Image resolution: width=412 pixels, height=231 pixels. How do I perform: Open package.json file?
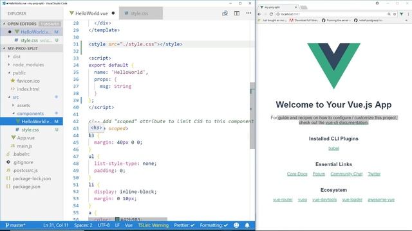pyautogui.click(x=26, y=187)
